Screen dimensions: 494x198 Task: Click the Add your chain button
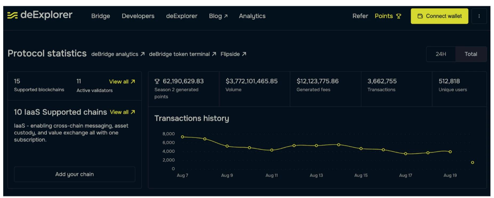[x=75, y=174]
